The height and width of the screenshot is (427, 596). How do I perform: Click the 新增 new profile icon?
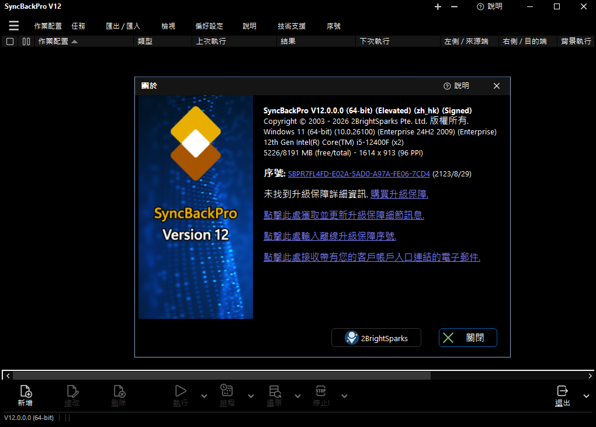point(25,395)
